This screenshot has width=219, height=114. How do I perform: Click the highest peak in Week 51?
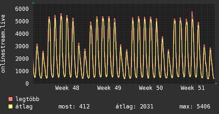click(x=192, y=12)
